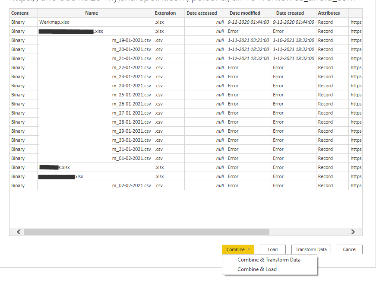Click Date modified Error in m_22-01-2021.csv row
The width and height of the screenshot is (376, 284).
coord(233,68)
